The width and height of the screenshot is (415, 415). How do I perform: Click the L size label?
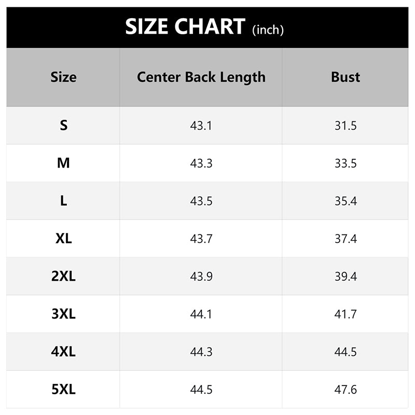pyautogui.click(x=63, y=201)
